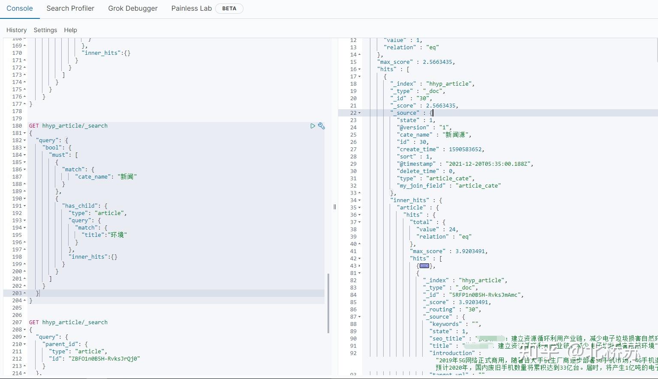658x379 pixels.
Task: Collapse "match" block at line 194
Action: tap(24, 228)
